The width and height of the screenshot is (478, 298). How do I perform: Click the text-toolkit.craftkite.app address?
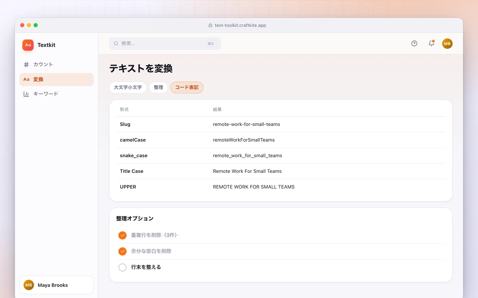coord(240,25)
